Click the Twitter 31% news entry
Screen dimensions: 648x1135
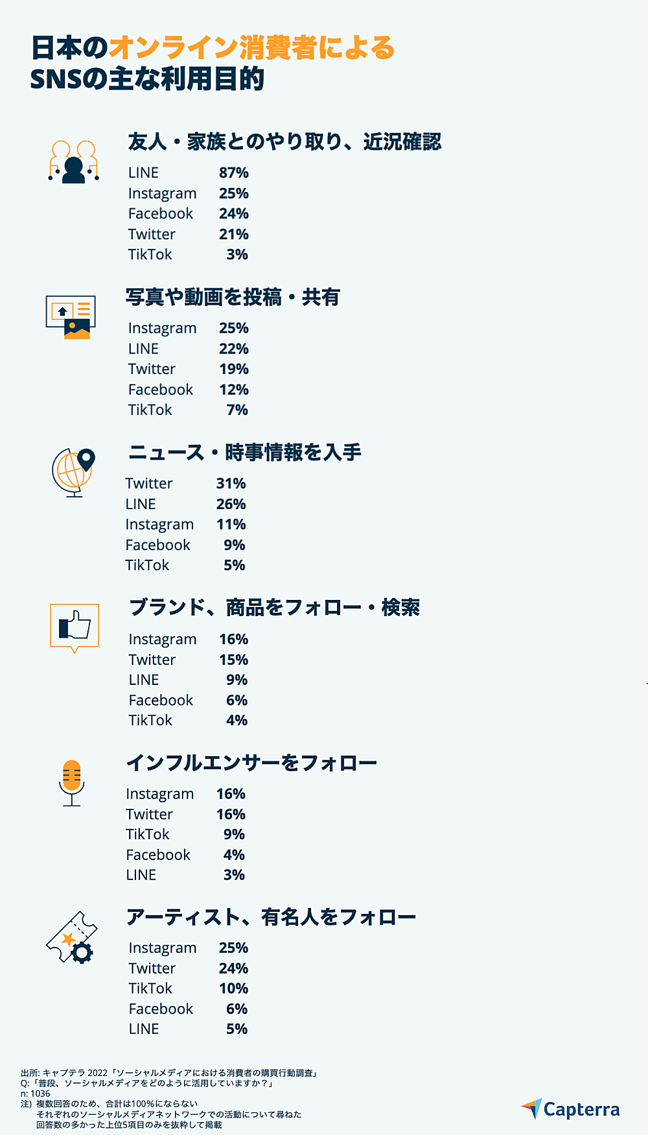coord(185,484)
